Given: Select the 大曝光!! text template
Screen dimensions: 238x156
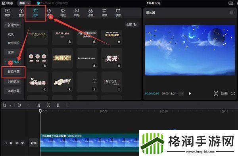Looking at the screenshot, I should [x=62, y=58].
